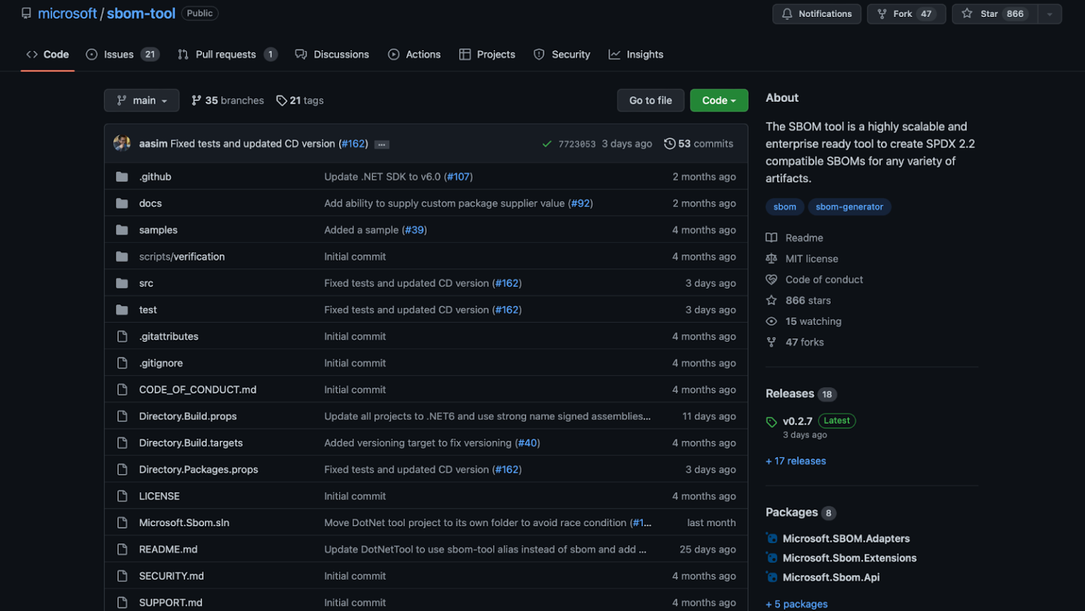Click the repository book icon beside microsoft/sbom-tool
Viewport: 1085px width, 611px height.
click(x=26, y=13)
